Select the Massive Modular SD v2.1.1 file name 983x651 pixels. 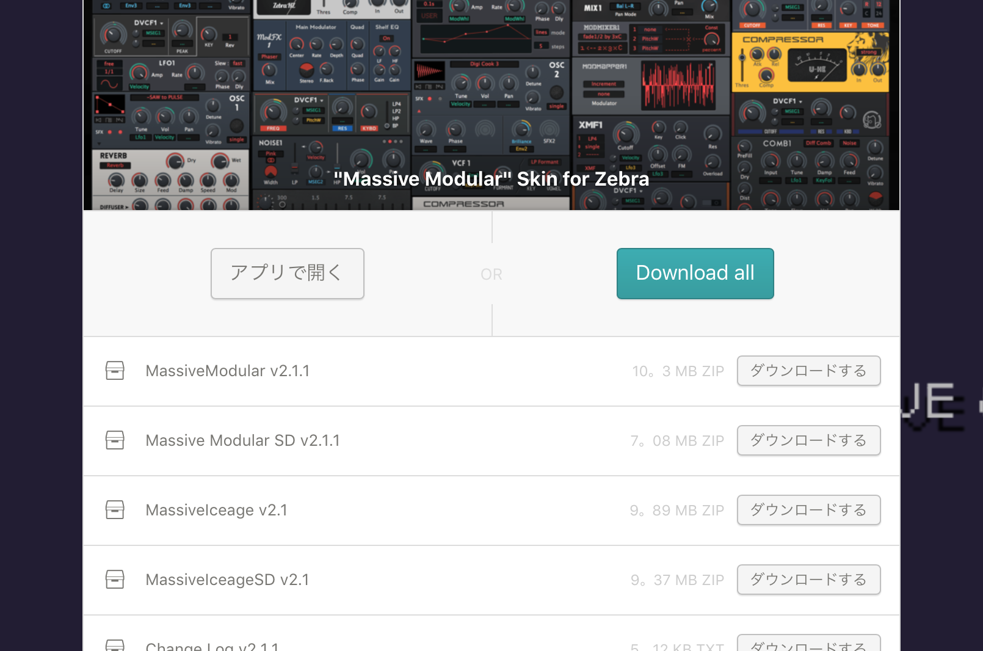tap(242, 441)
